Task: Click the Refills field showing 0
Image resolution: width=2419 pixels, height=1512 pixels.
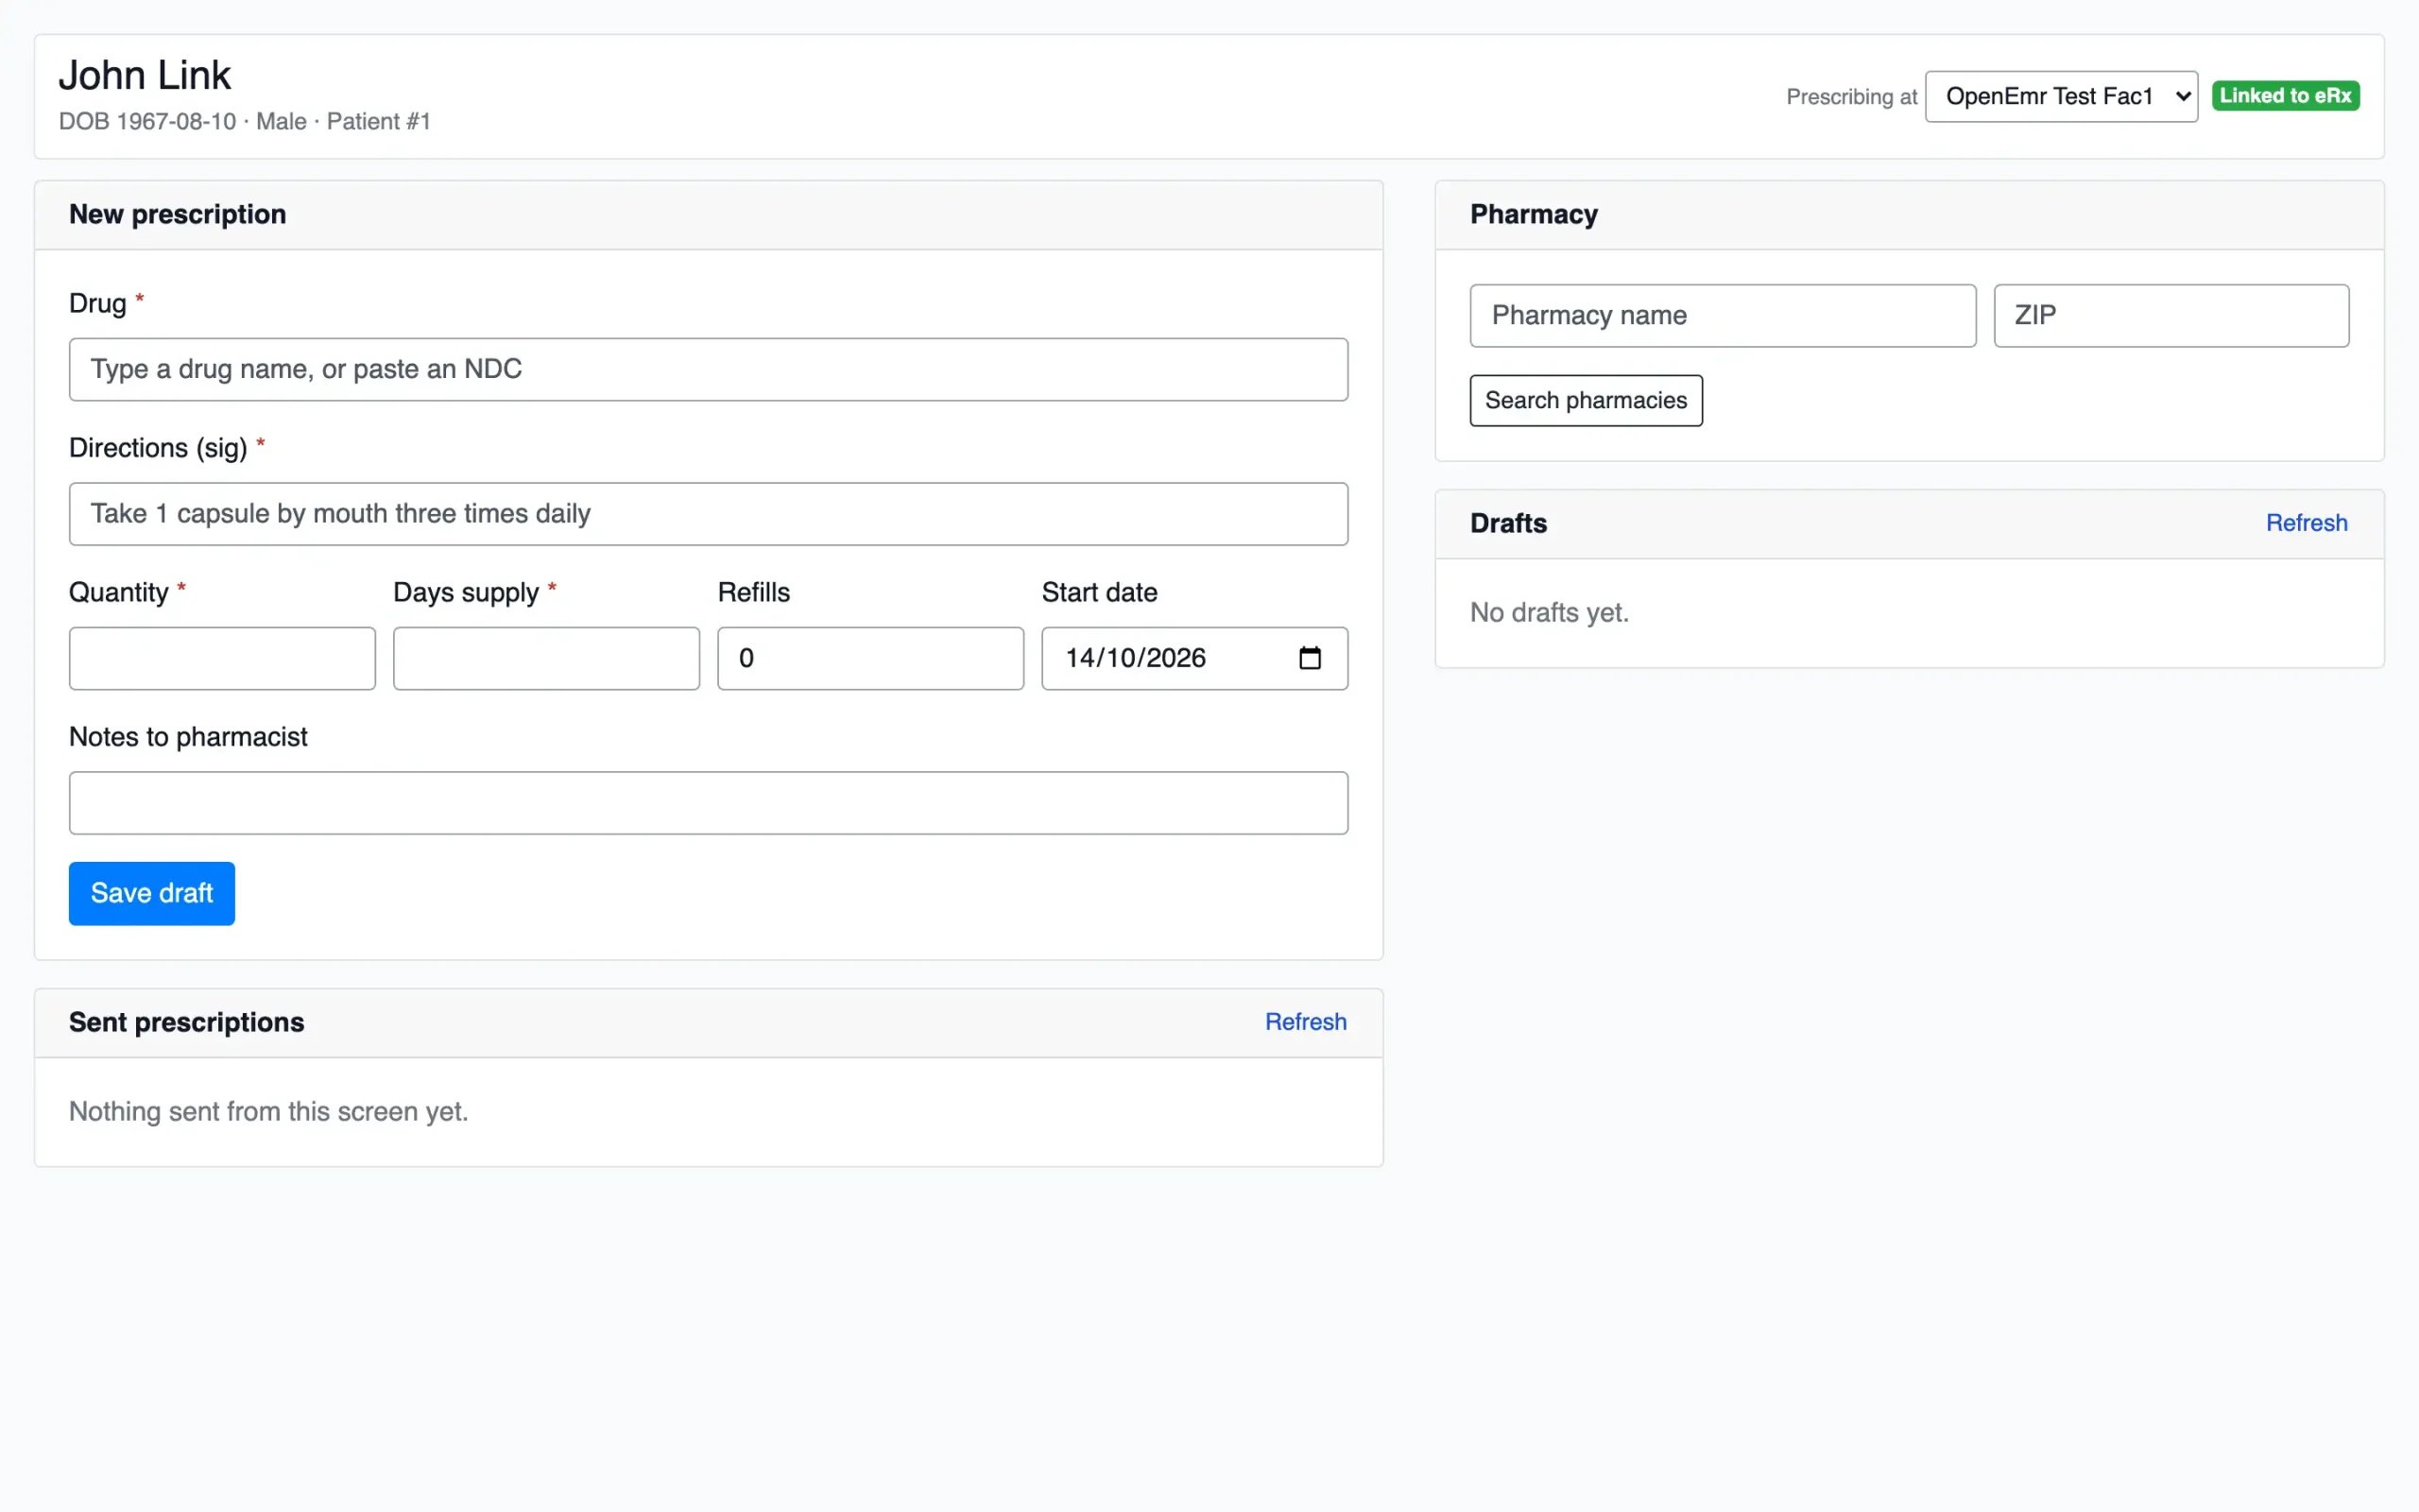Action: point(869,658)
